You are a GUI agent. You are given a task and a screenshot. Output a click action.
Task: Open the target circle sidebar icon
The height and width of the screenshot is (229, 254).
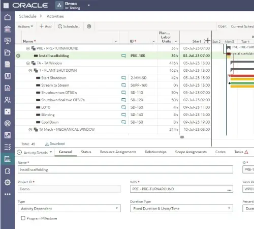(8, 123)
